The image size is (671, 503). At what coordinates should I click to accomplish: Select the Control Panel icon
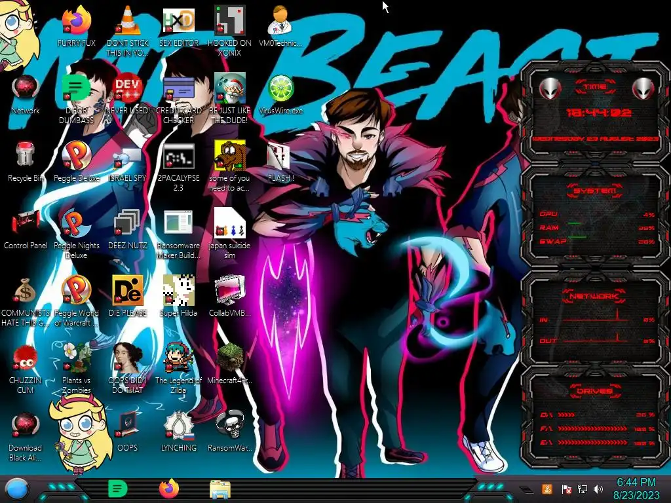26,223
